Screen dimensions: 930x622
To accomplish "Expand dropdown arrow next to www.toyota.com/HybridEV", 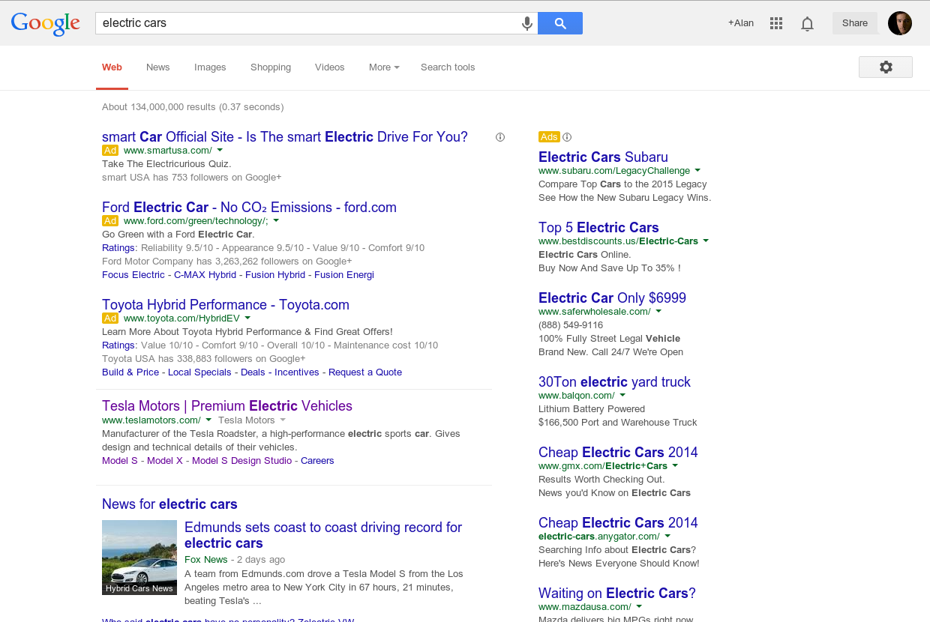I will pyautogui.click(x=247, y=318).
